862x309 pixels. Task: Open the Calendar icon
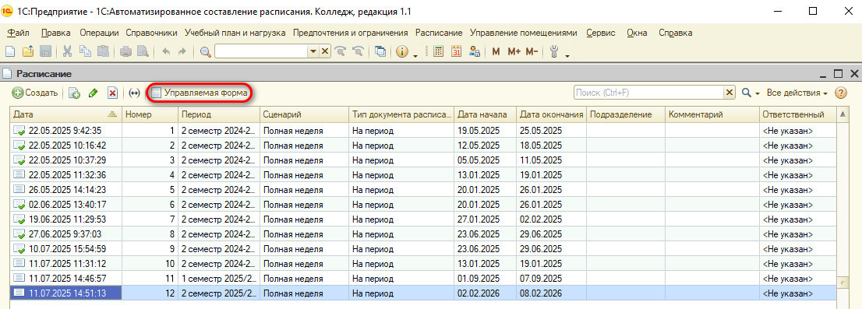click(457, 51)
